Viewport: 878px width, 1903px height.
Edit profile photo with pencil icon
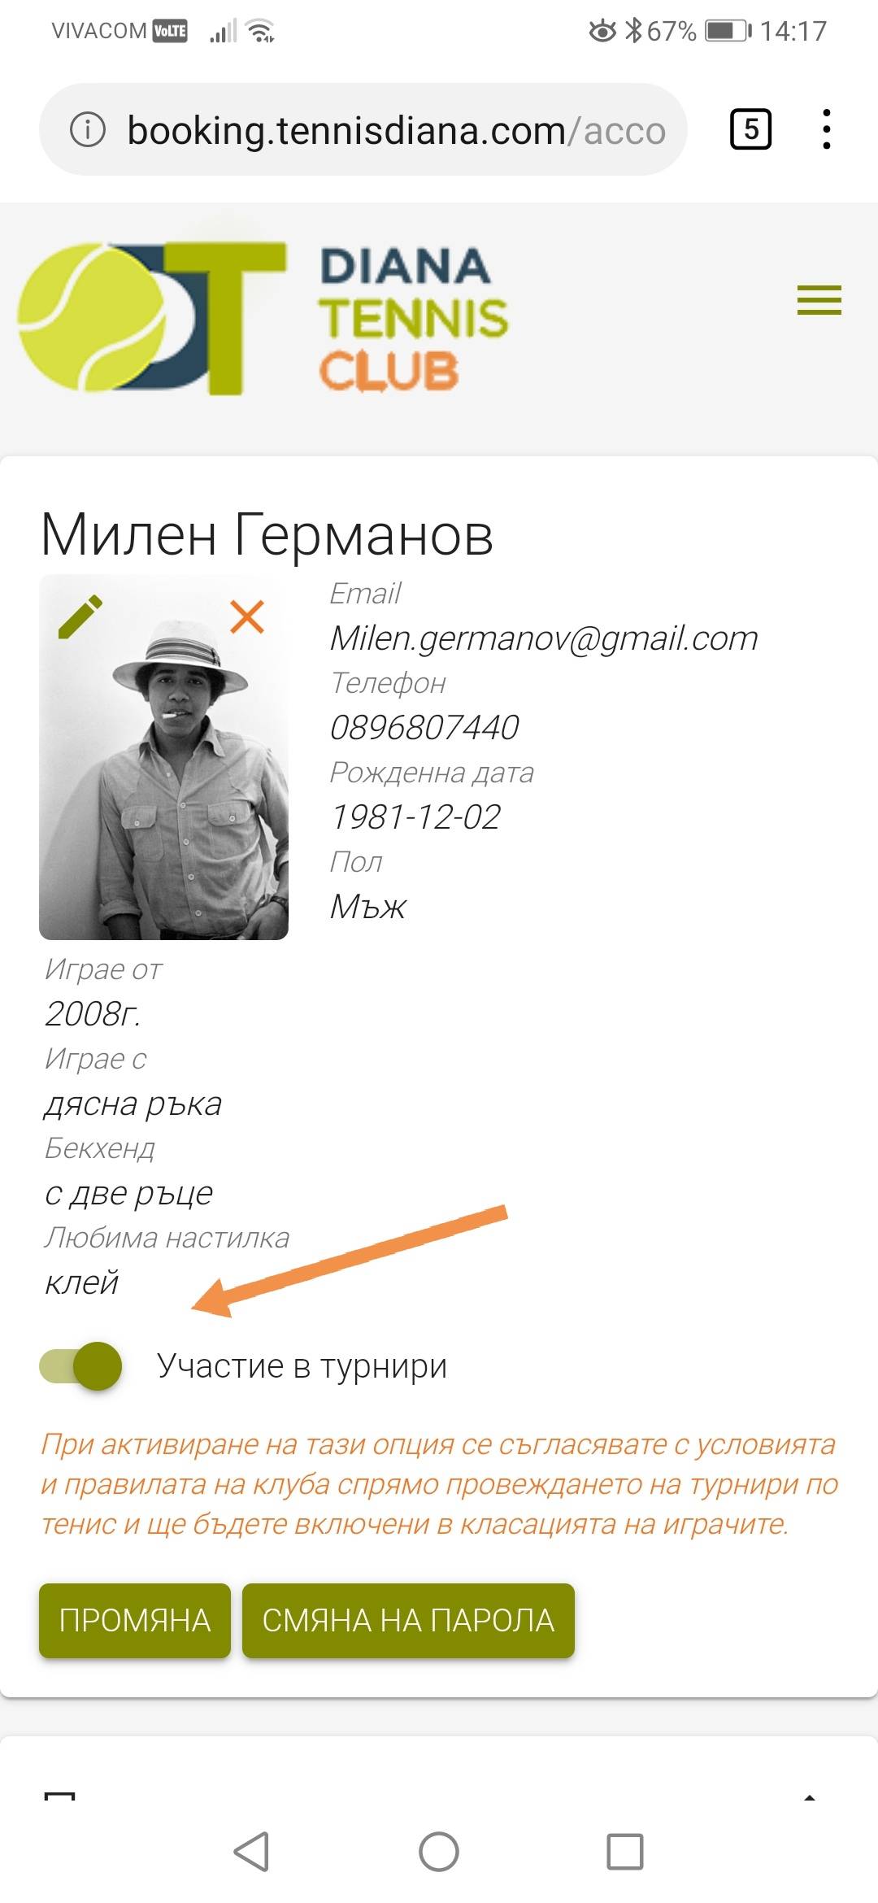[80, 616]
